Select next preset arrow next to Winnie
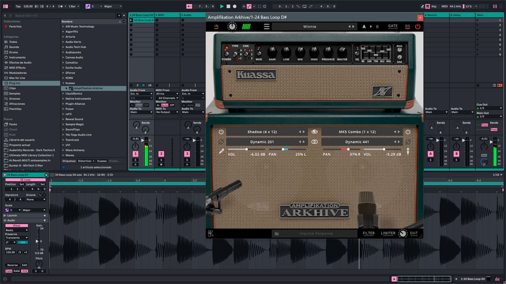 [354, 27]
